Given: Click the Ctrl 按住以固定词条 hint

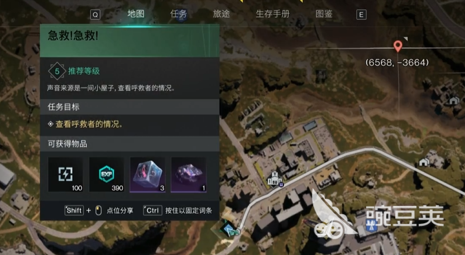Looking at the screenshot, I should tap(178, 210).
